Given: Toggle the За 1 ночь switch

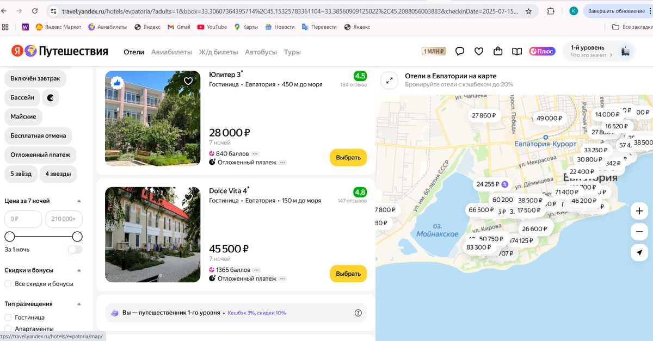Looking at the screenshot, I should pos(75,250).
